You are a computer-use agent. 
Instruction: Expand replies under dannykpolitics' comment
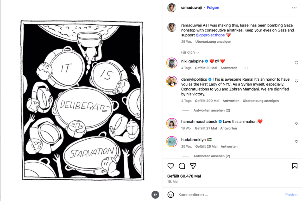point(212,111)
